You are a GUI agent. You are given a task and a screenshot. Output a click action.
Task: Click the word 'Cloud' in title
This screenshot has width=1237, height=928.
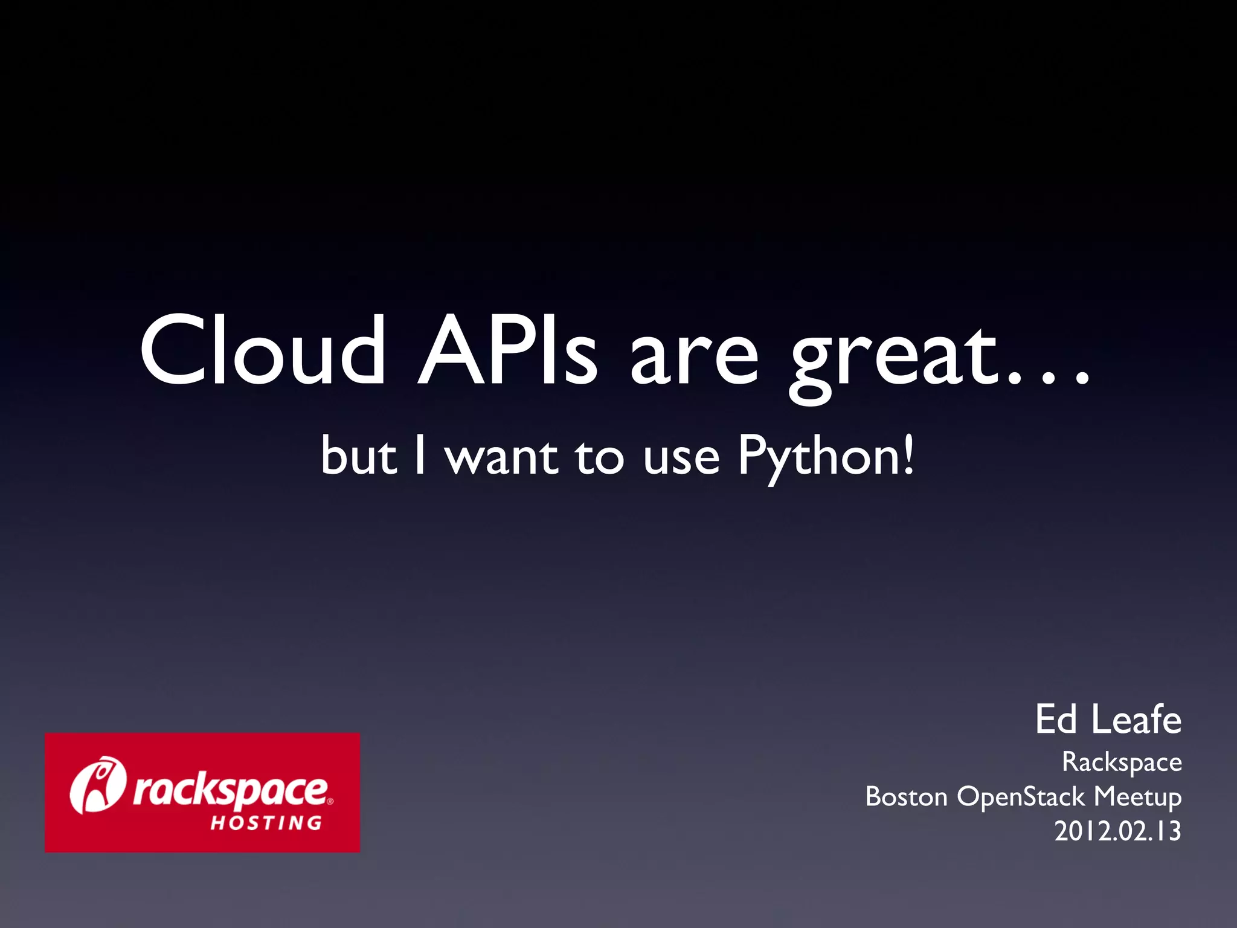coord(263,350)
